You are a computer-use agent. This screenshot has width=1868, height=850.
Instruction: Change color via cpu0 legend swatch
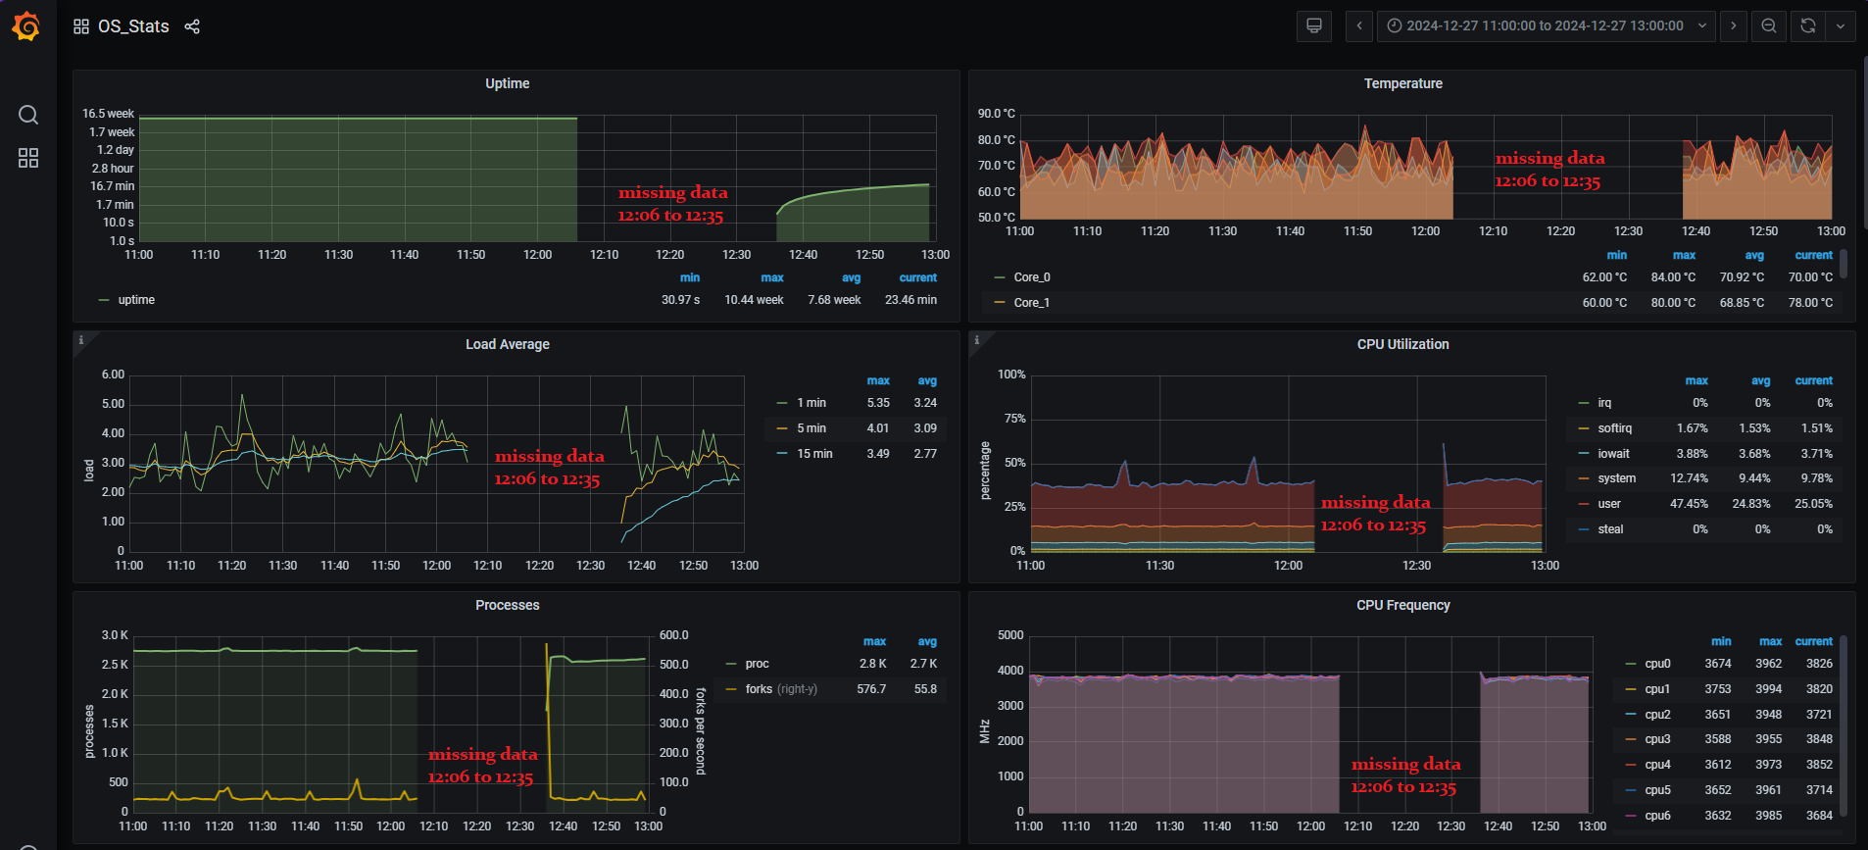pos(1631,664)
